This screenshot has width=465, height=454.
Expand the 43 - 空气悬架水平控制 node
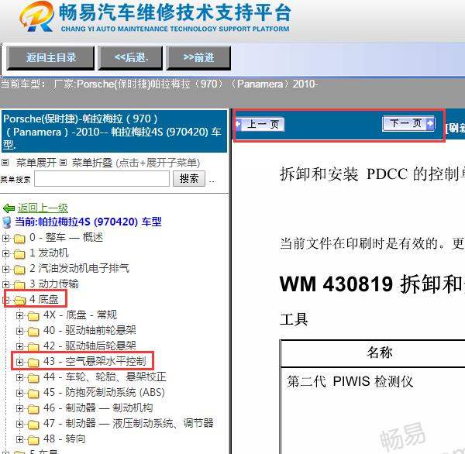[19, 362]
